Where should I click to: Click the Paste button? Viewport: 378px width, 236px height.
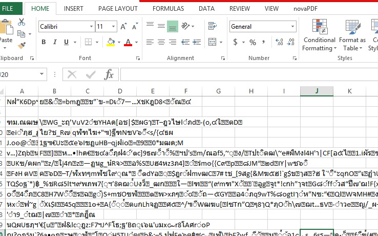5,34
